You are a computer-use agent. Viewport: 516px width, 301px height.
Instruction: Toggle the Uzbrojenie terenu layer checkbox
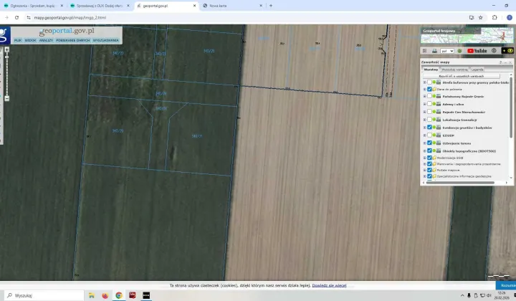[x=430, y=143]
